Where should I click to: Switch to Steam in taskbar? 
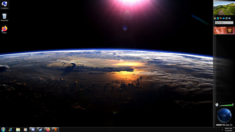(40, 130)
